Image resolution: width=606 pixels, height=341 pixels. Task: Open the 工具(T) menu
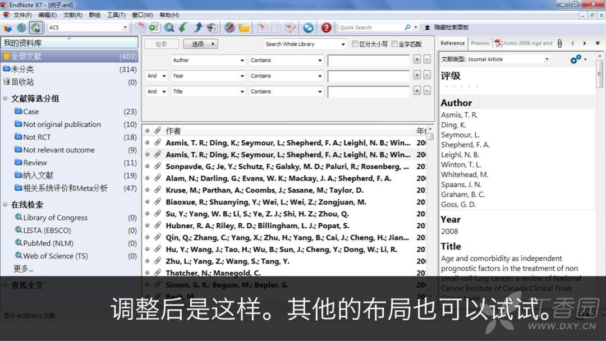pyautogui.click(x=116, y=15)
